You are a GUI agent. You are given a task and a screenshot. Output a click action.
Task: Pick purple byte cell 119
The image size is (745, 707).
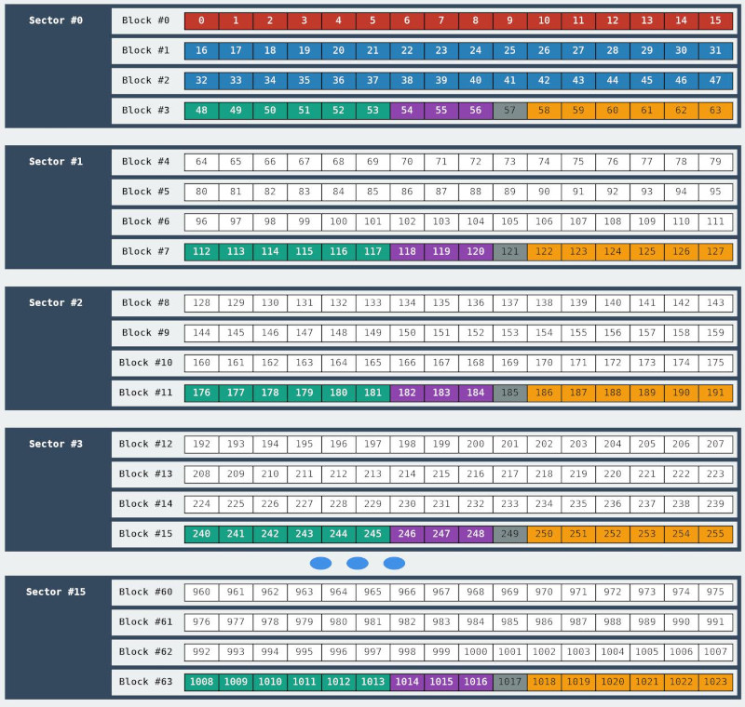pyautogui.click(x=441, y=251)
